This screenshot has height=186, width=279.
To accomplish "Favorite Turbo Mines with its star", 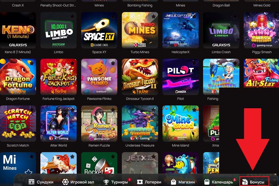I will coord(154,17).
